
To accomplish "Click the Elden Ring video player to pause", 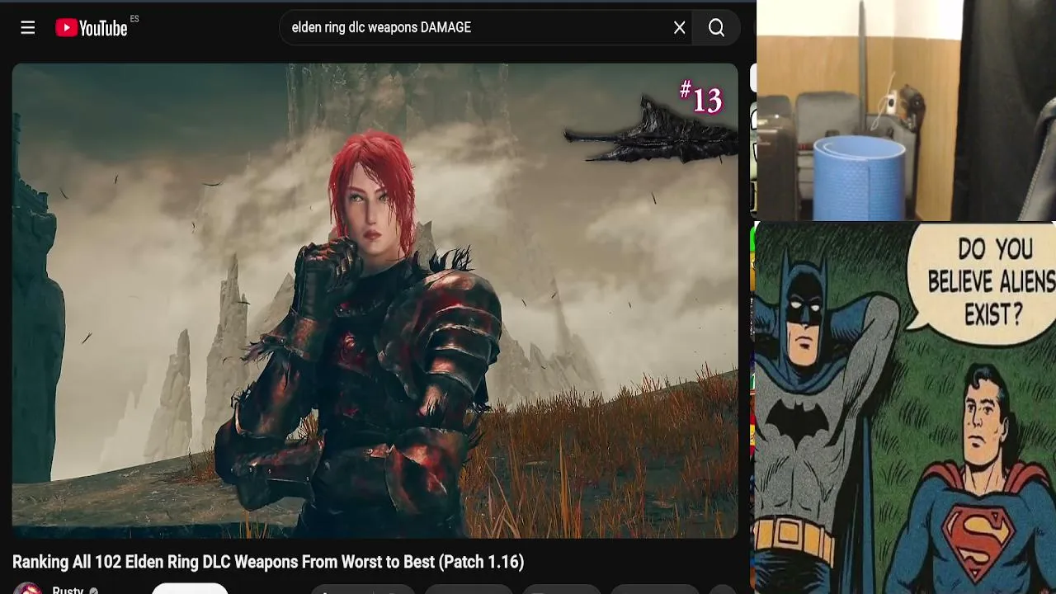I will (x=375, y=301).
